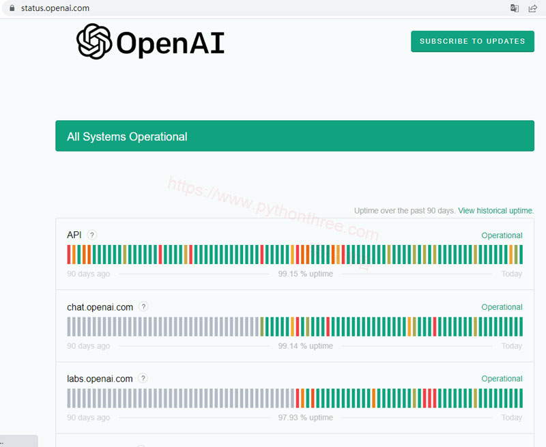Image resolution: width=546 pixels, height=447 pixels.
Task: Click the last bar in labs.openai.com timeline
Action: click(x=521, y=399)
